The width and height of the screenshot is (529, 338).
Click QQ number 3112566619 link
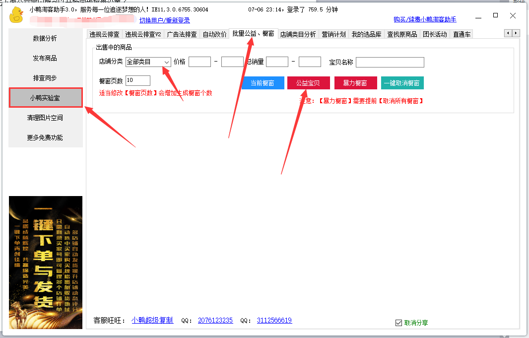(274, 321)
